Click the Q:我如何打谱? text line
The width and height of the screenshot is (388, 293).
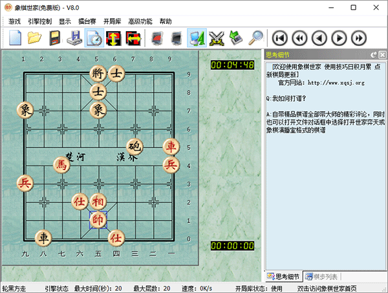286,98
